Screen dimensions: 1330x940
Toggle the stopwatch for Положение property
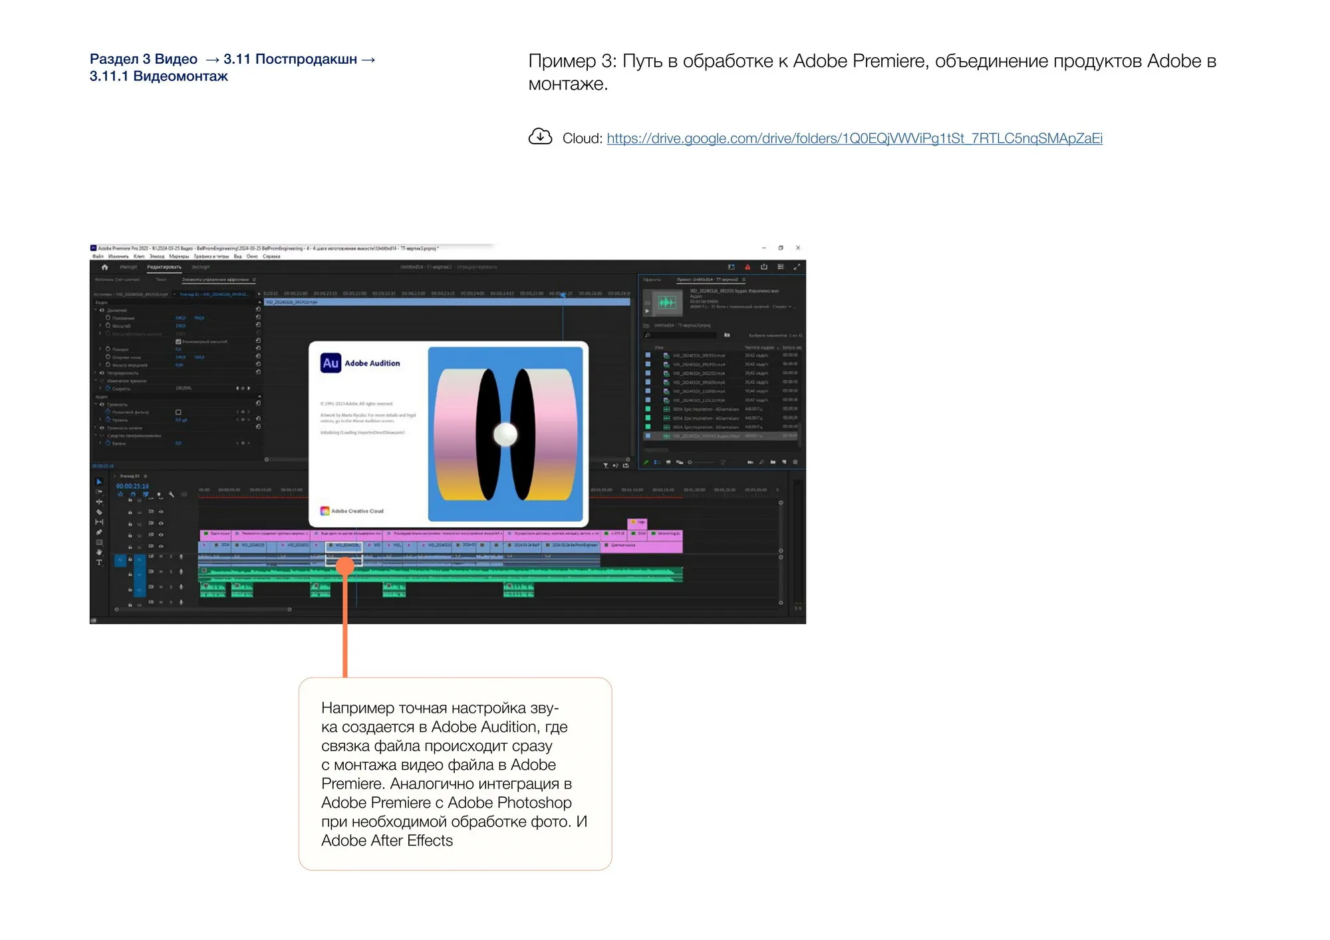point(108,318)
